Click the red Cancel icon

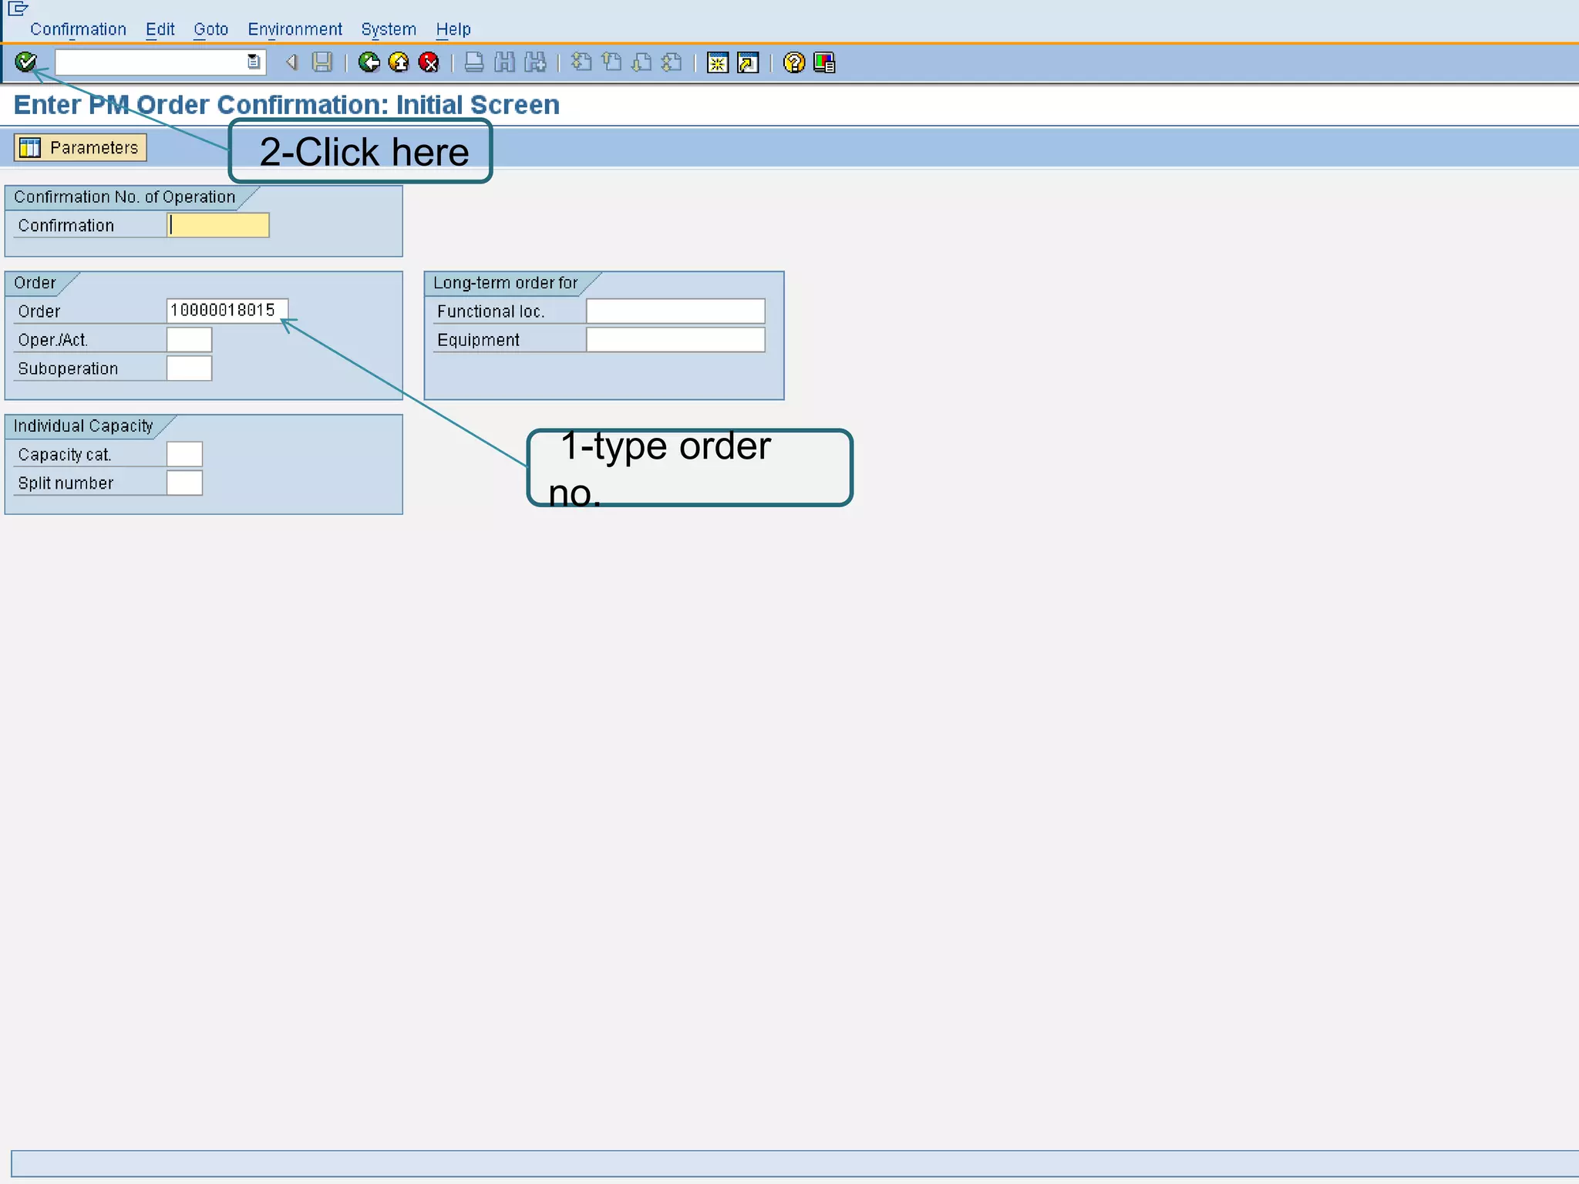pos(429,62)
